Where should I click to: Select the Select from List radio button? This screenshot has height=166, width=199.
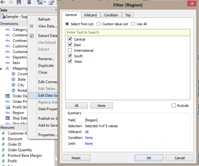[67, 24]
